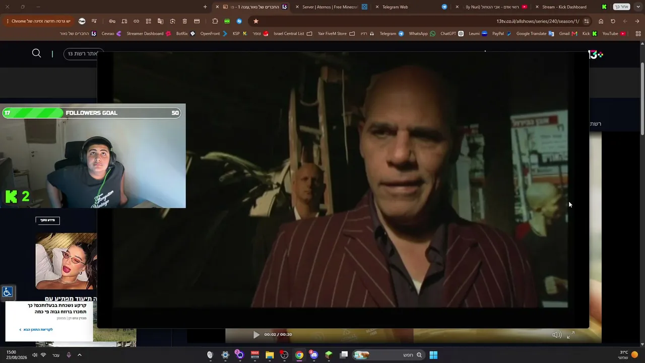The height and width of the screenshot is (363, 645).
Task: Click the page vertical scrollbar
Action: (642, 98)
